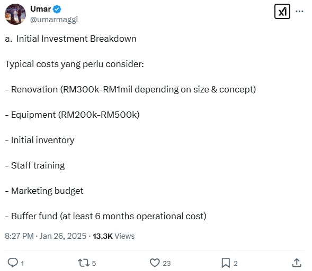Open the Grok xAI explain icon
The height and width of the screenshot is (271, 312).
click(282, 12)
